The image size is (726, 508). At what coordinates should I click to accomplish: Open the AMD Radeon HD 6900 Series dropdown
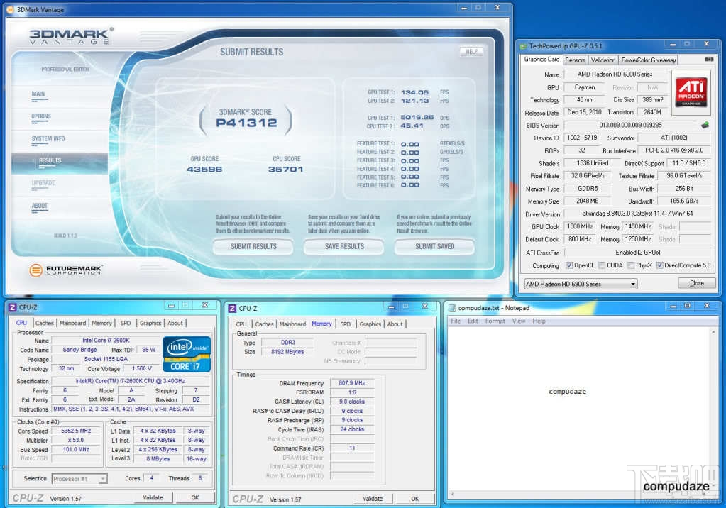[579, 284]
